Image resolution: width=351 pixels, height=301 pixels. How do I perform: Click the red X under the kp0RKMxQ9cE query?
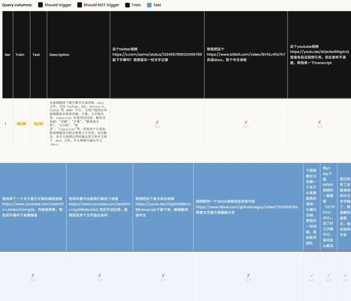coord(100,275)
